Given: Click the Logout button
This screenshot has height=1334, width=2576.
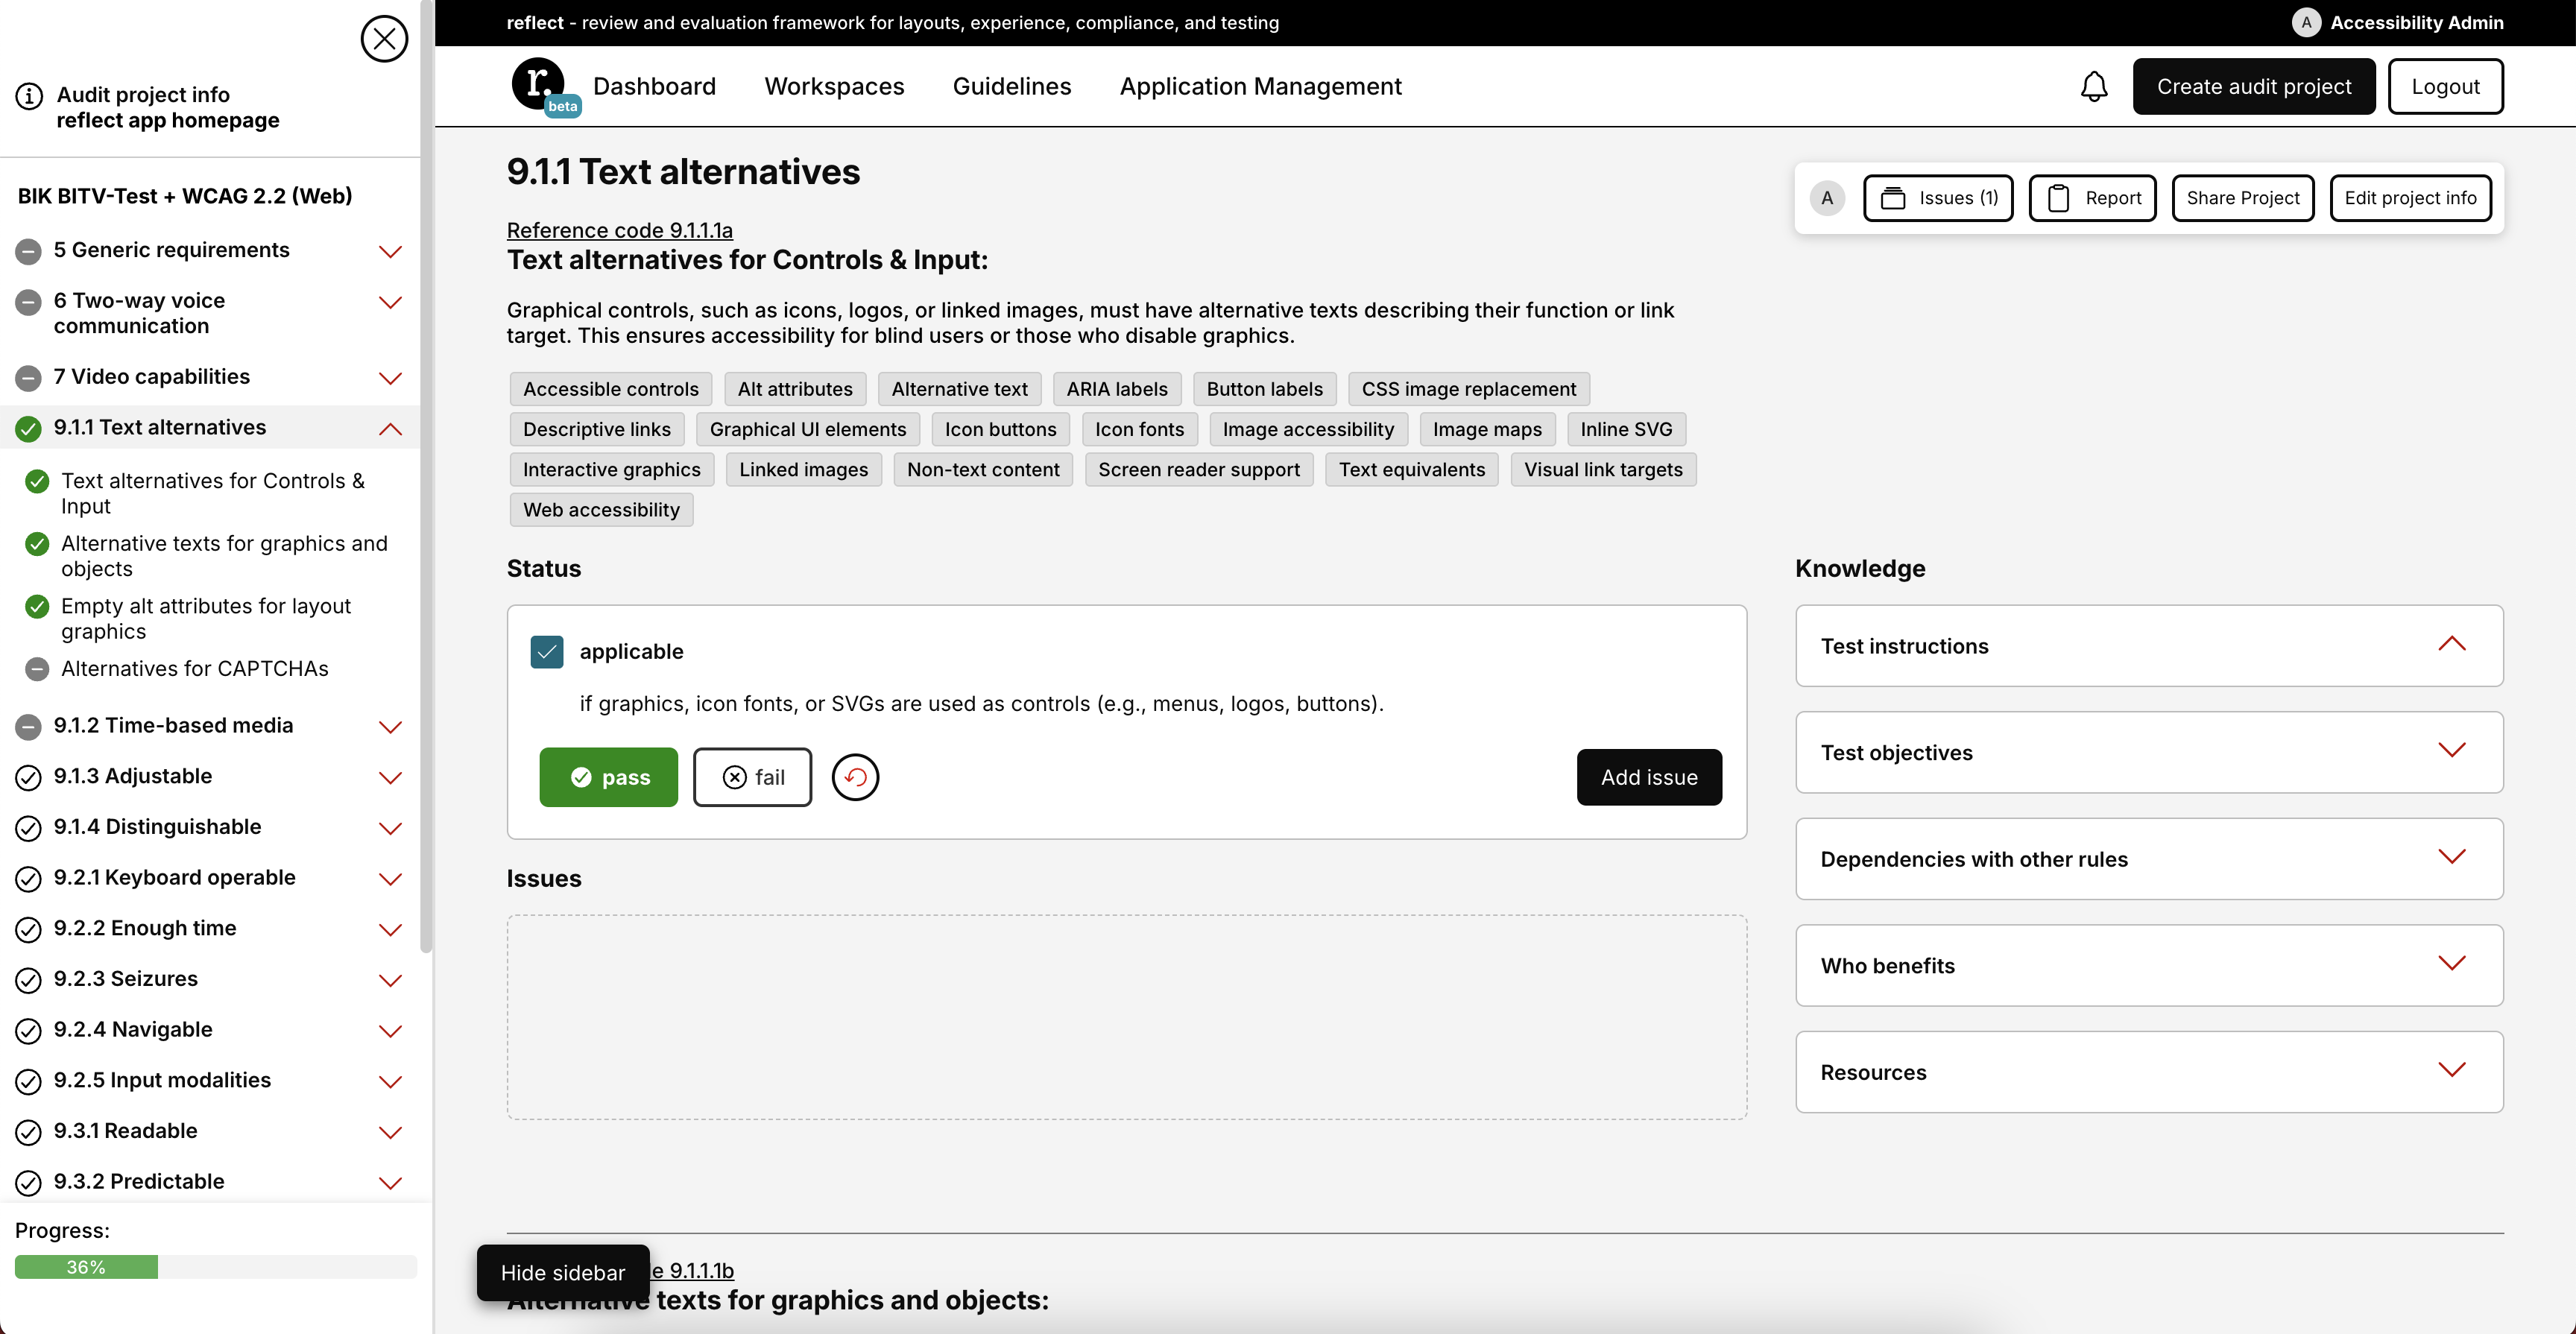Looking at the screenshot, I should point(2445,86).
